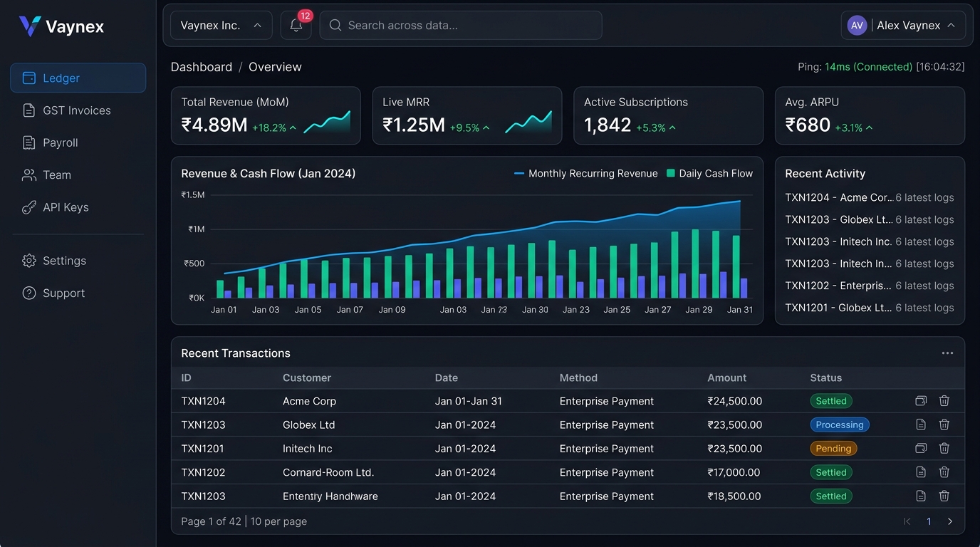Screen dimensions: 980x547
Task: Click the search across data field
Action: pyautogui.click(x=461, y=26)
